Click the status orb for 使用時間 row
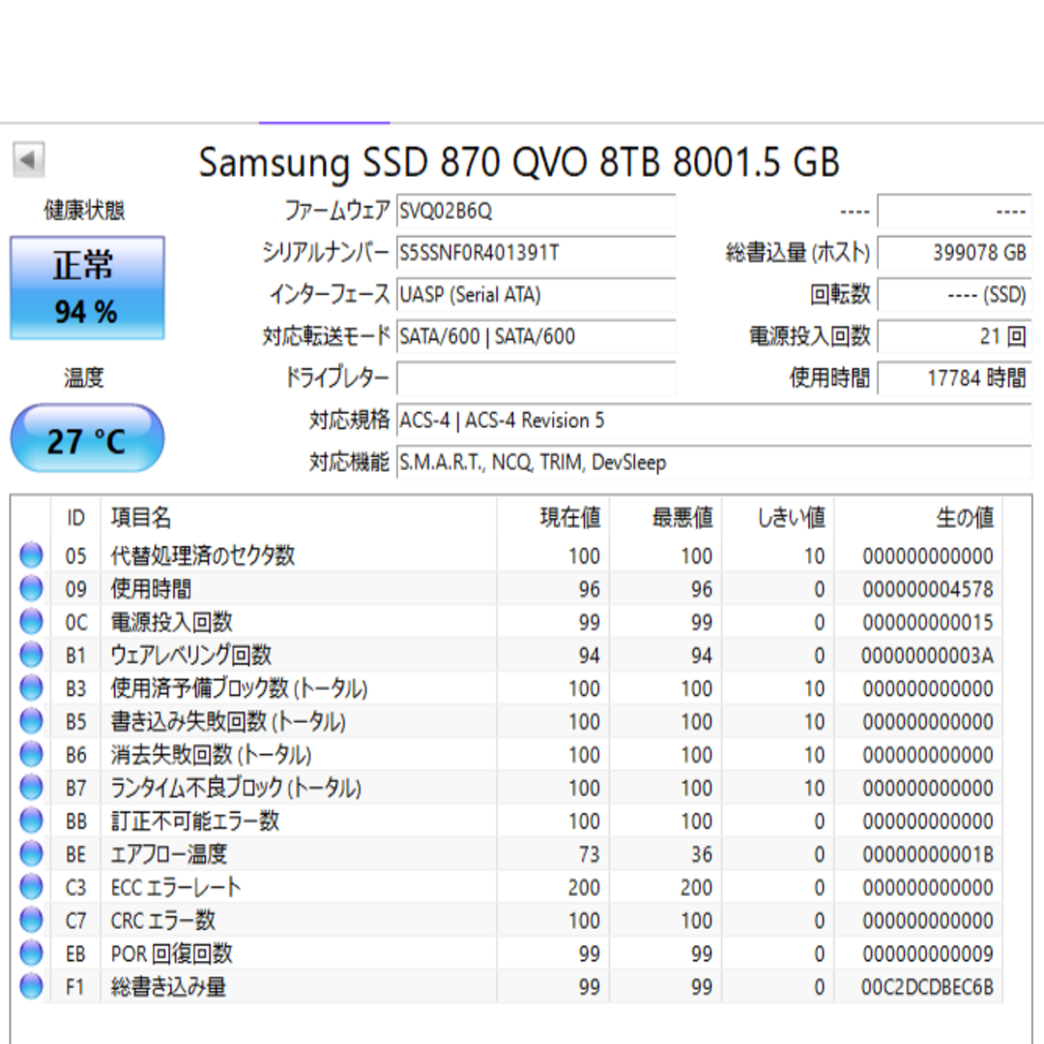 pos(31,588)
